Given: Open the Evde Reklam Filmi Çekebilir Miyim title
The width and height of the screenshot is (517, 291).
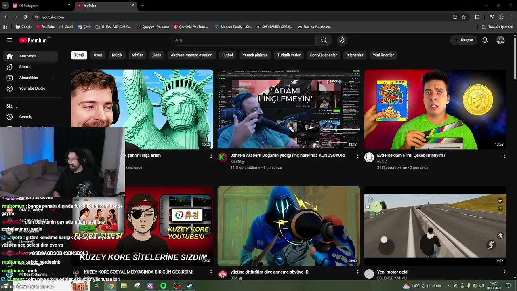Looking at the screenshot, I should [x=411, y=155].
